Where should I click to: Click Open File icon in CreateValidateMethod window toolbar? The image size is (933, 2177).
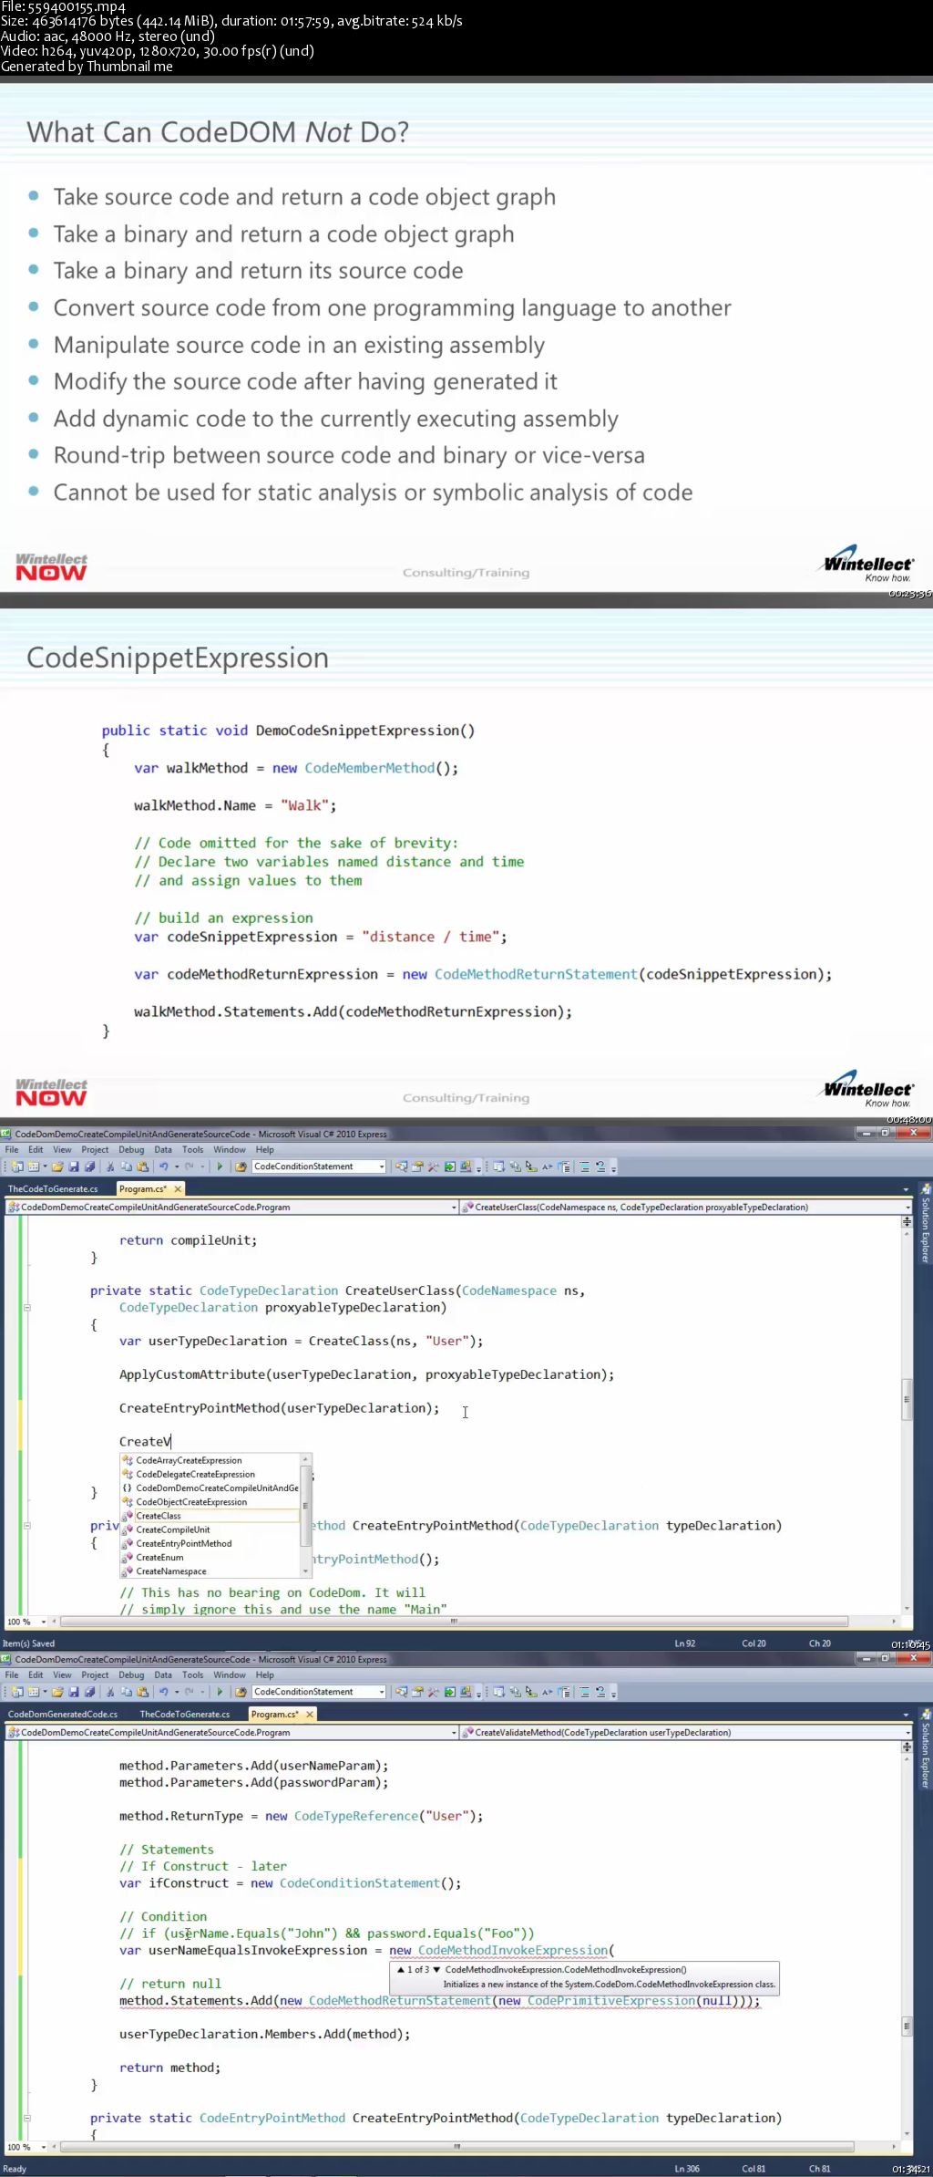(58, 1692)
